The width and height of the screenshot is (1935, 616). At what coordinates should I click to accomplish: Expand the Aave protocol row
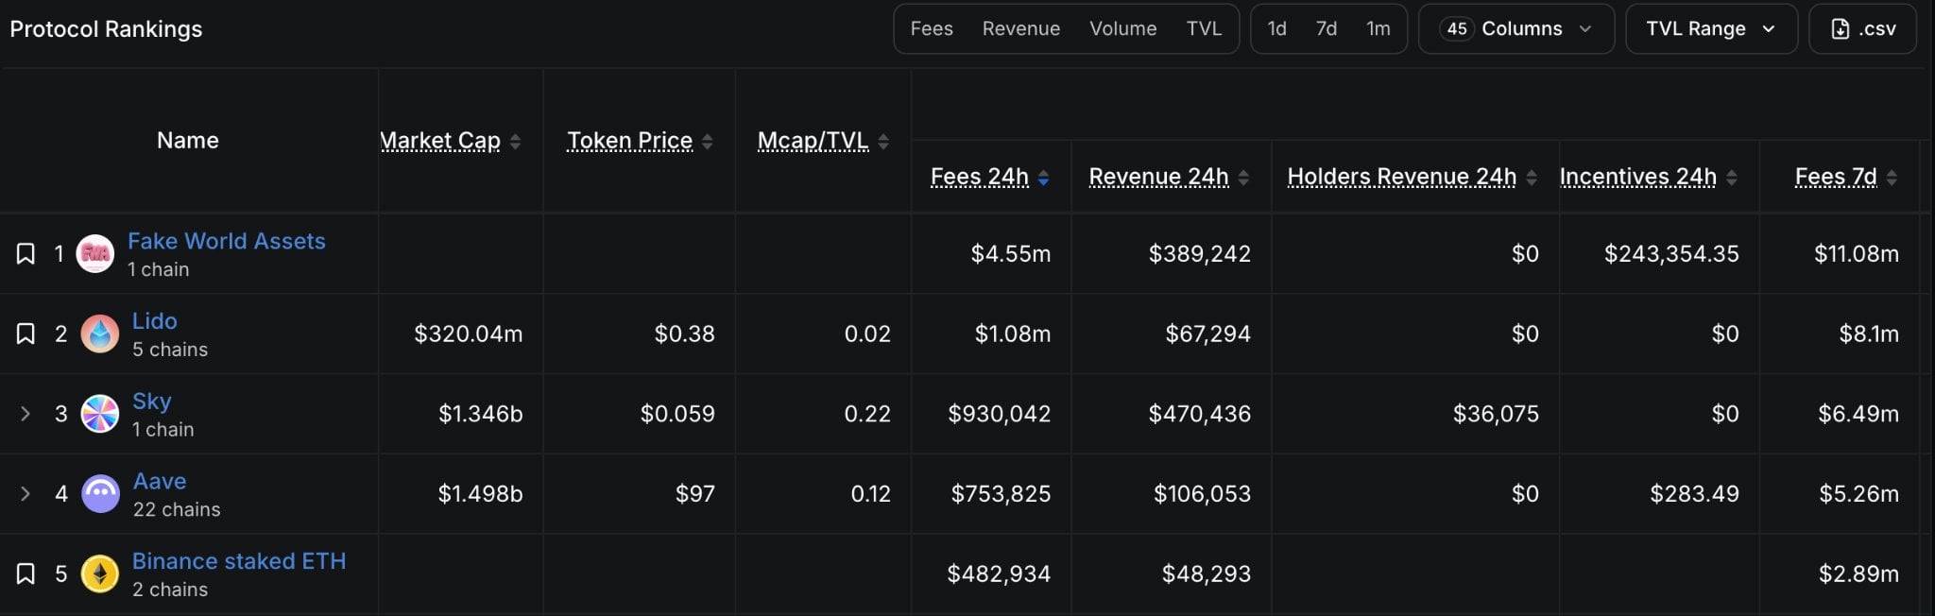pos(26,493)
